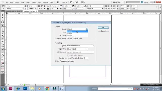Click the Strikethrough button
Screen dimensions: 162x91
44,9
